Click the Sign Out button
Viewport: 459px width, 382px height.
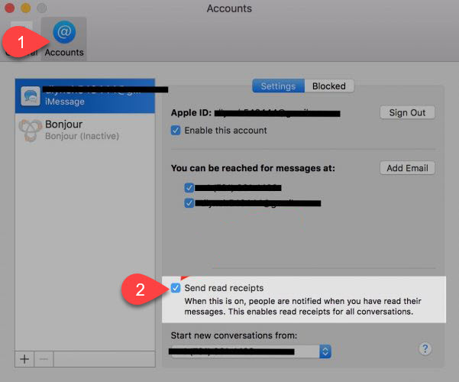point(407,112)
